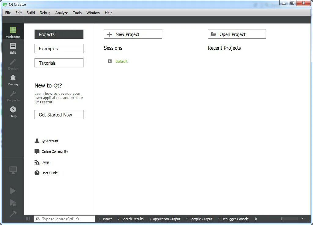The image size is (313, 225).
Task: Click the New Project button
Action: point(133,34)
